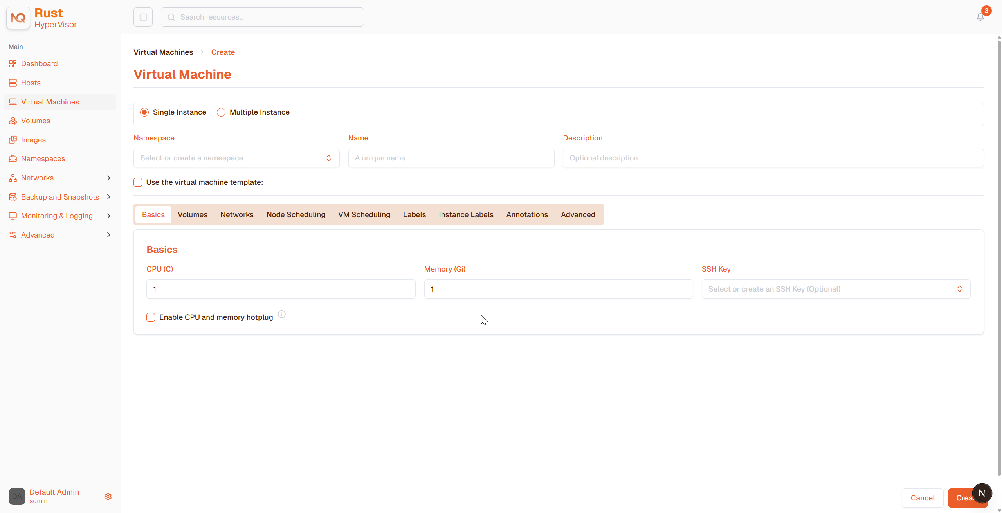This screenshot has width=1002, height=513.
Task: Open Images via its sidebar icon
Action: pos(13,140)
